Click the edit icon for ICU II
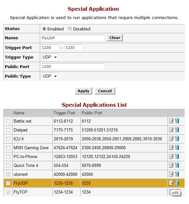Viewport: 189px width, 204px height. coord(171,138)
